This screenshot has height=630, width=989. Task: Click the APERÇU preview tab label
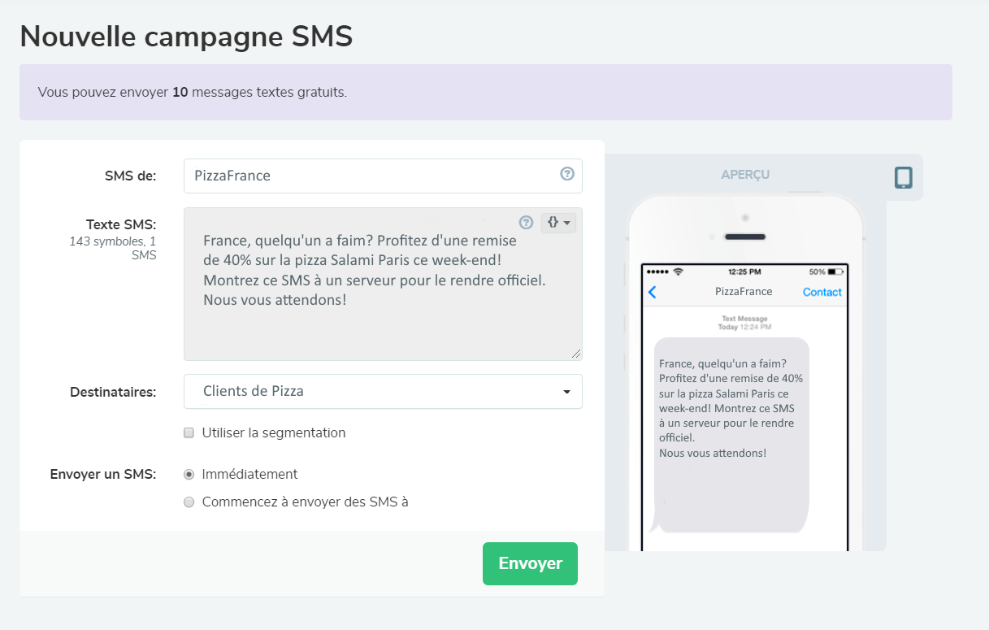coord(745,175)
